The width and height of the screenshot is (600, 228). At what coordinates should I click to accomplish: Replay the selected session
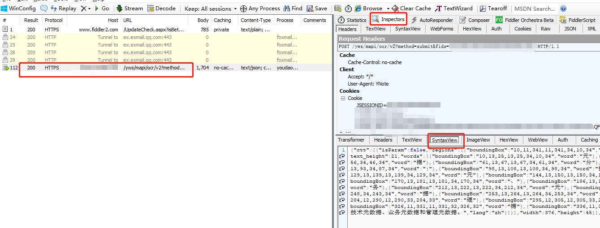[63, 9]
